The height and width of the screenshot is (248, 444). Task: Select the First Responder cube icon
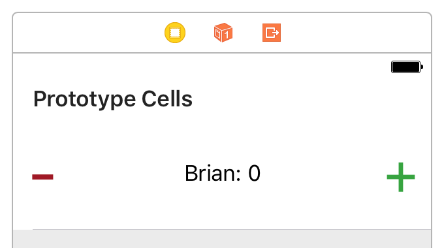(x=223, y=33)
